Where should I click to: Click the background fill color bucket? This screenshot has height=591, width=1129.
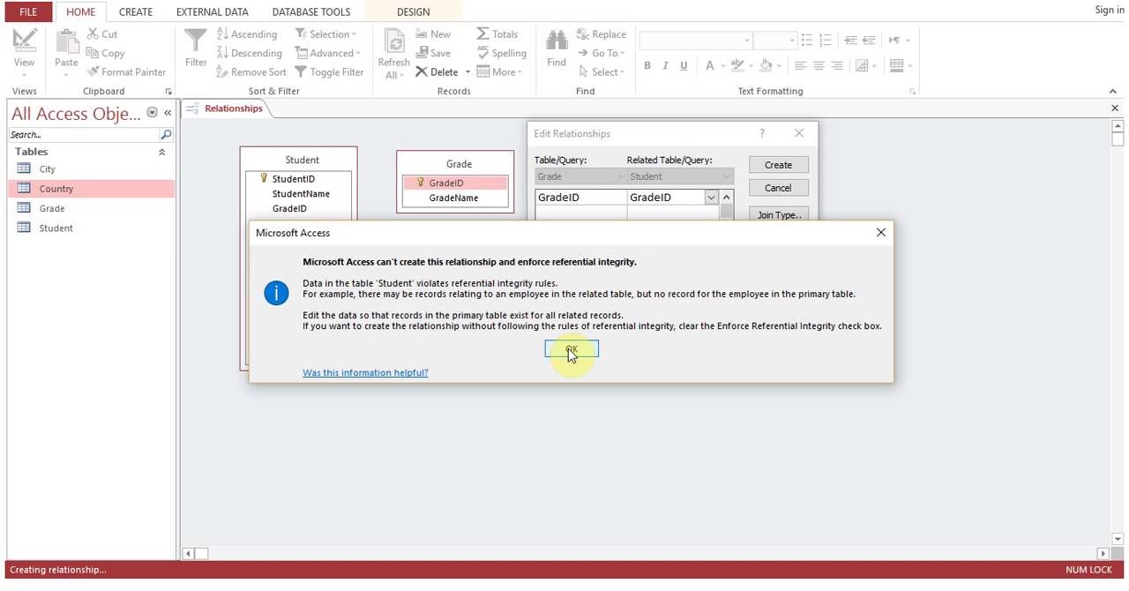click(766, 65)
